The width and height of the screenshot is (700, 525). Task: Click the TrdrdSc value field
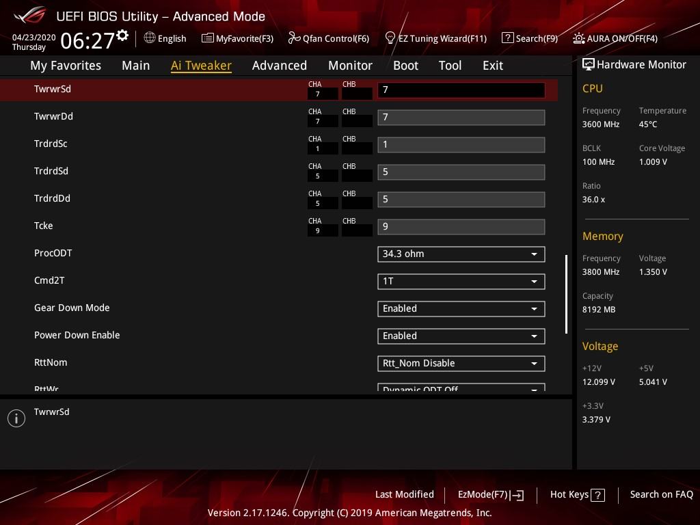coord(461,145)
